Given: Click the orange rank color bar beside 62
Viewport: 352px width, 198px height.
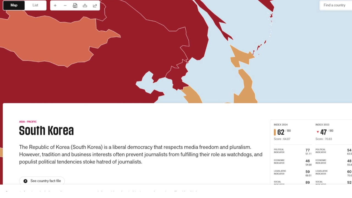Looking at the screenshot, I should [275, 132].
